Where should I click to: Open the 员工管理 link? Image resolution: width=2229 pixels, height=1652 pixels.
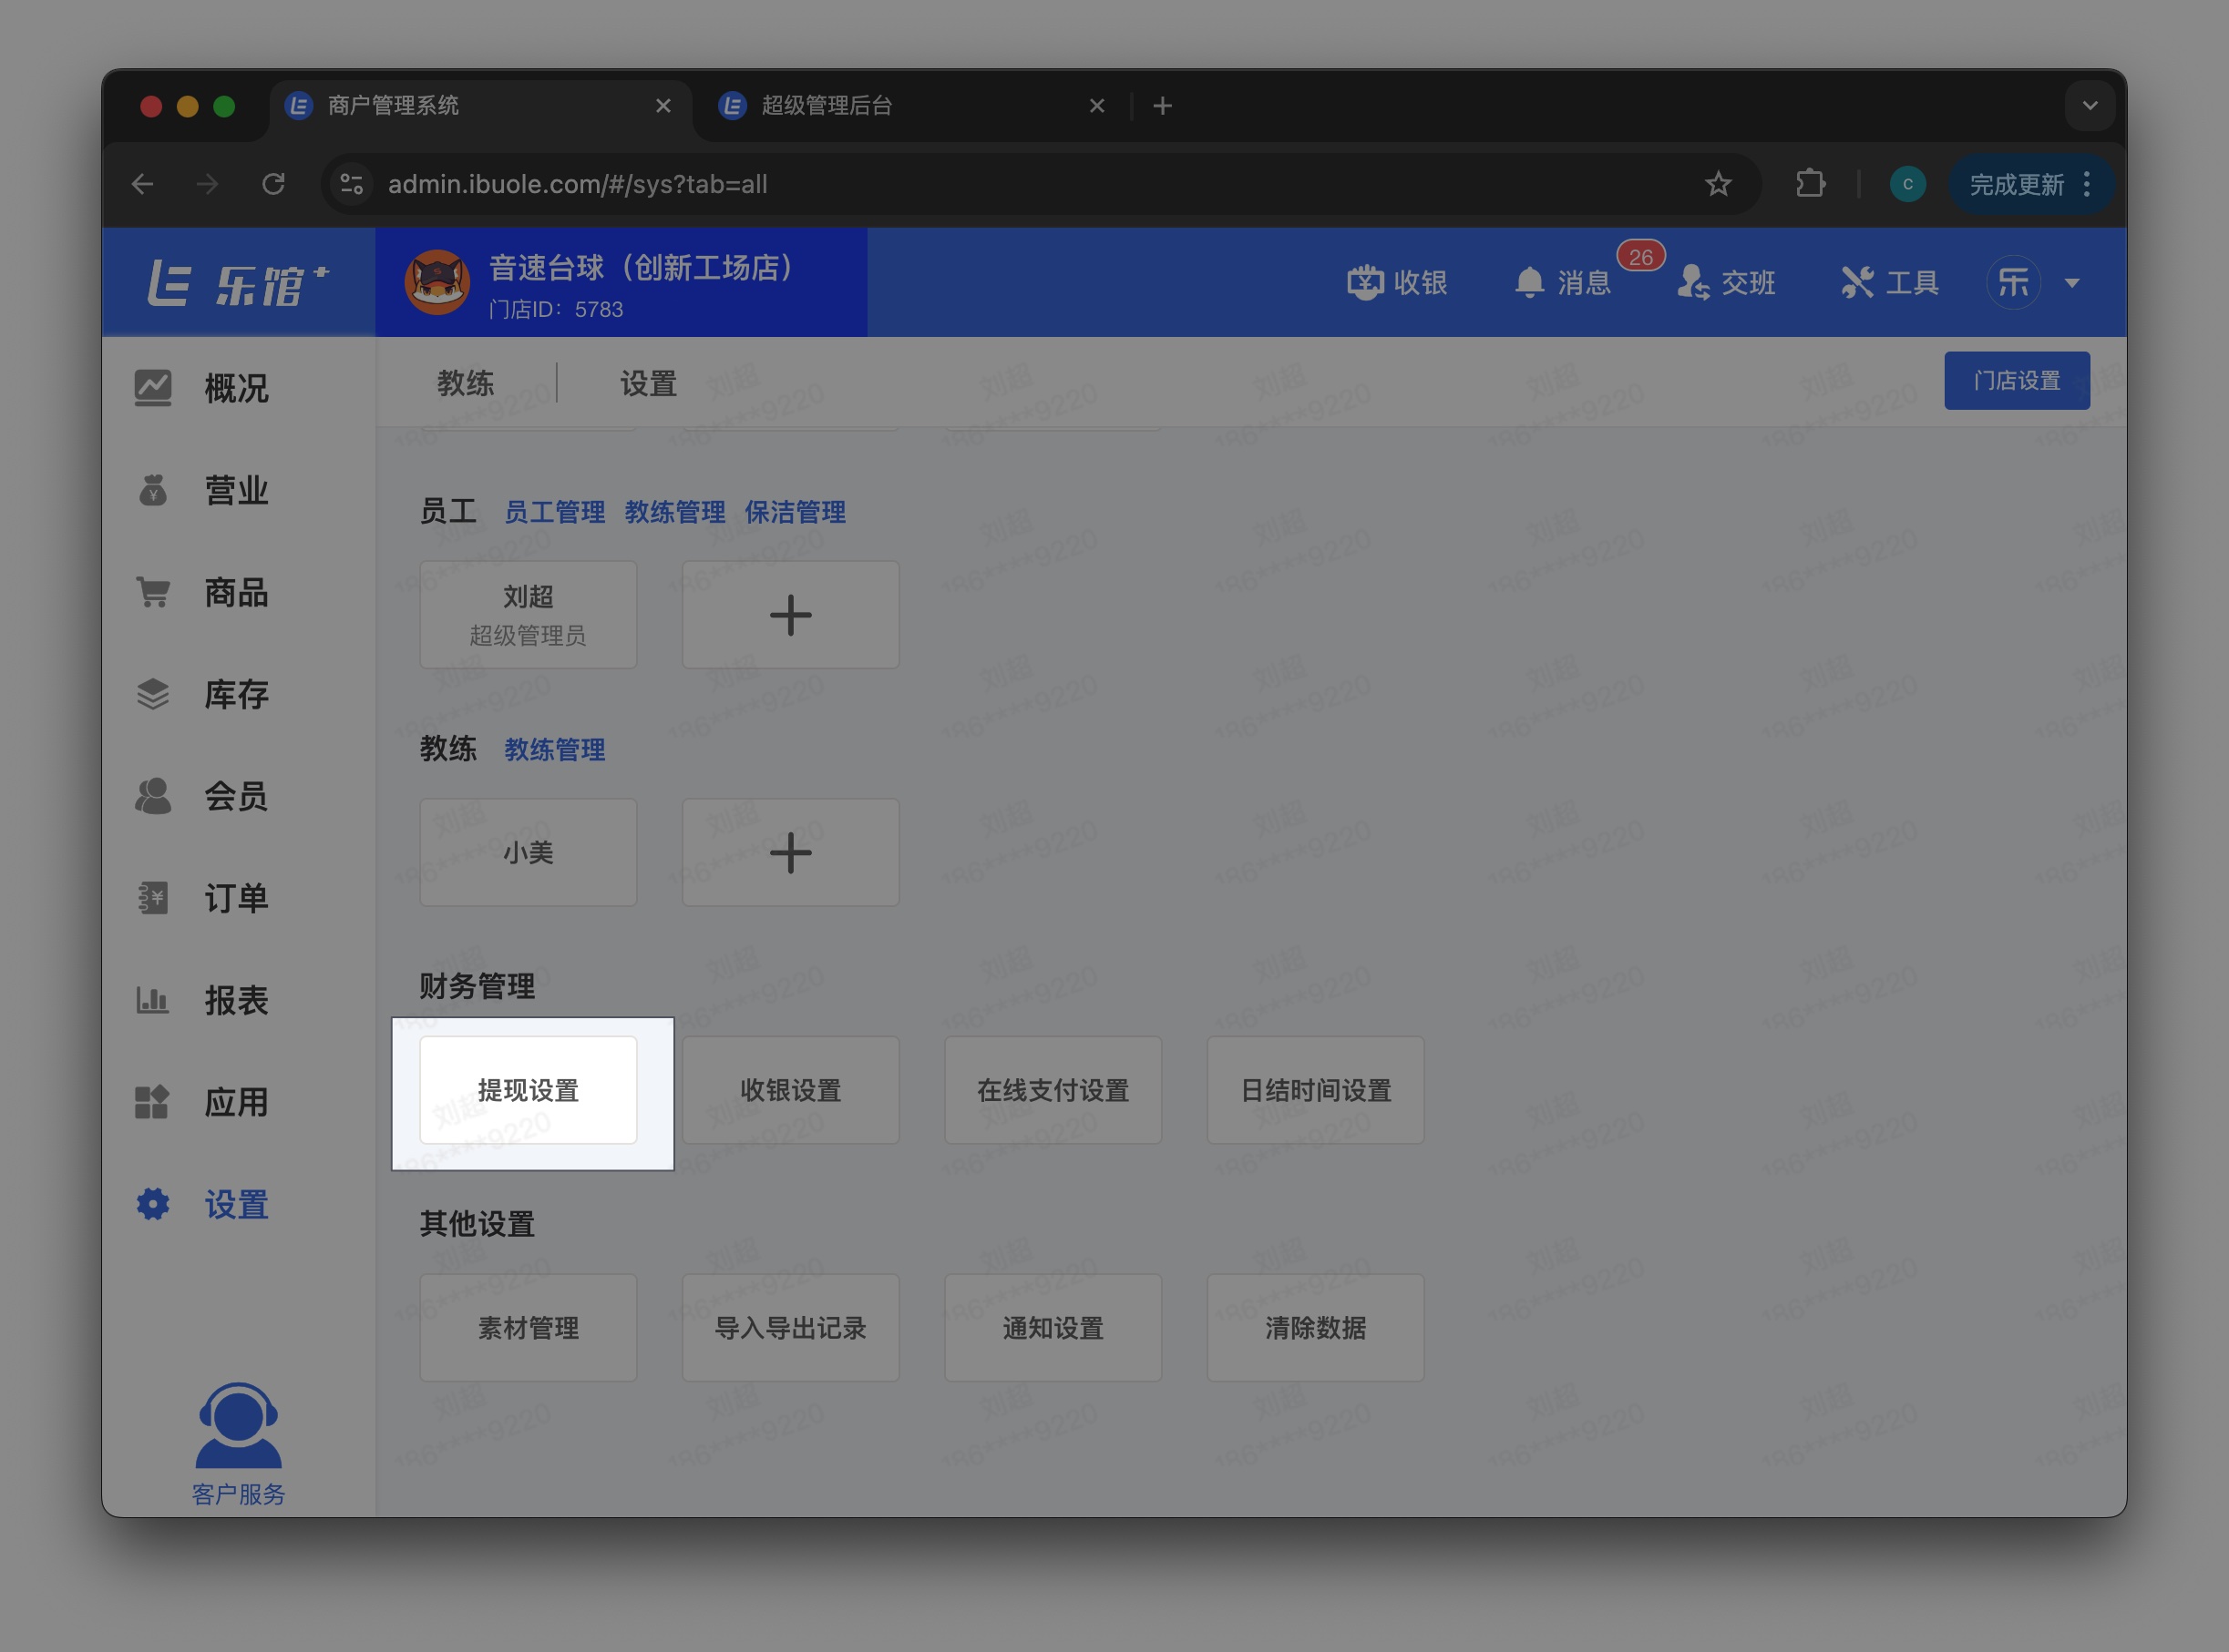pos(554,512)
